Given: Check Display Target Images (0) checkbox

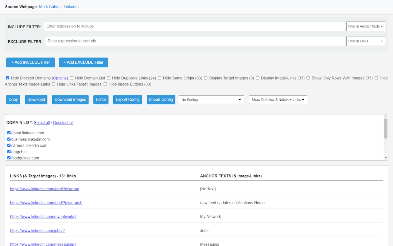Looking at the screenshot, I should coord(206,78).
